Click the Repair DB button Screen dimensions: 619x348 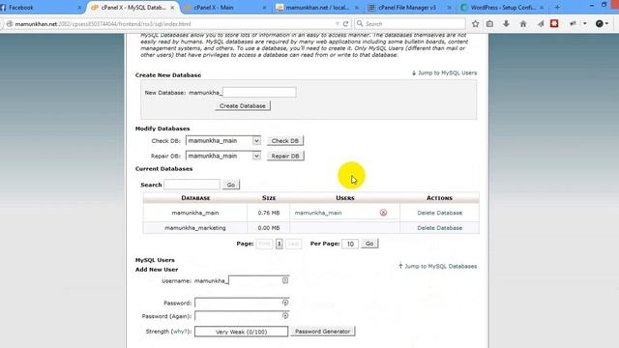coord(285,156)
